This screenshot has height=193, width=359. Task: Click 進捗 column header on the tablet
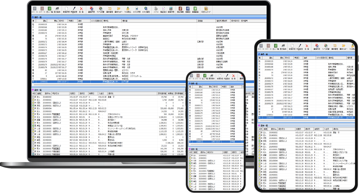point(309,58)
